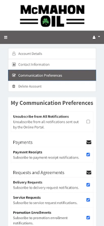Click the McMahon Oil logo header

52,16
